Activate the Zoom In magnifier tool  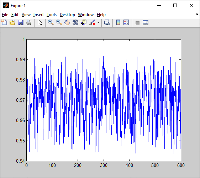51,22
